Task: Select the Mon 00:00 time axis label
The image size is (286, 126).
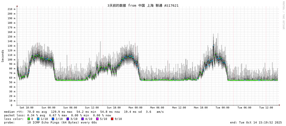Action: point(135,108)
